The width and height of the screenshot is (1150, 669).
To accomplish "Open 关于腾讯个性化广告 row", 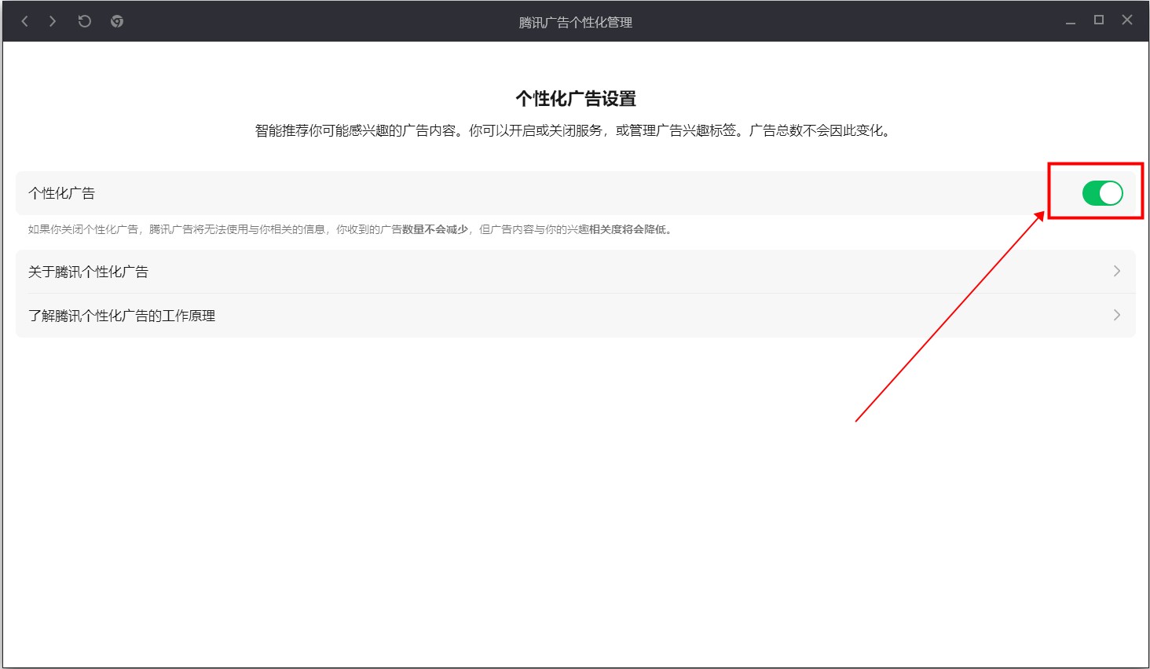I will click(576, 272).
